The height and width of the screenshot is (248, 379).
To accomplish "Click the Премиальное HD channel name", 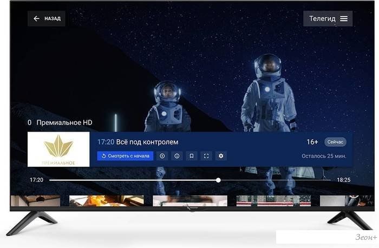I will pyautogui.click(x=64, y=123).
